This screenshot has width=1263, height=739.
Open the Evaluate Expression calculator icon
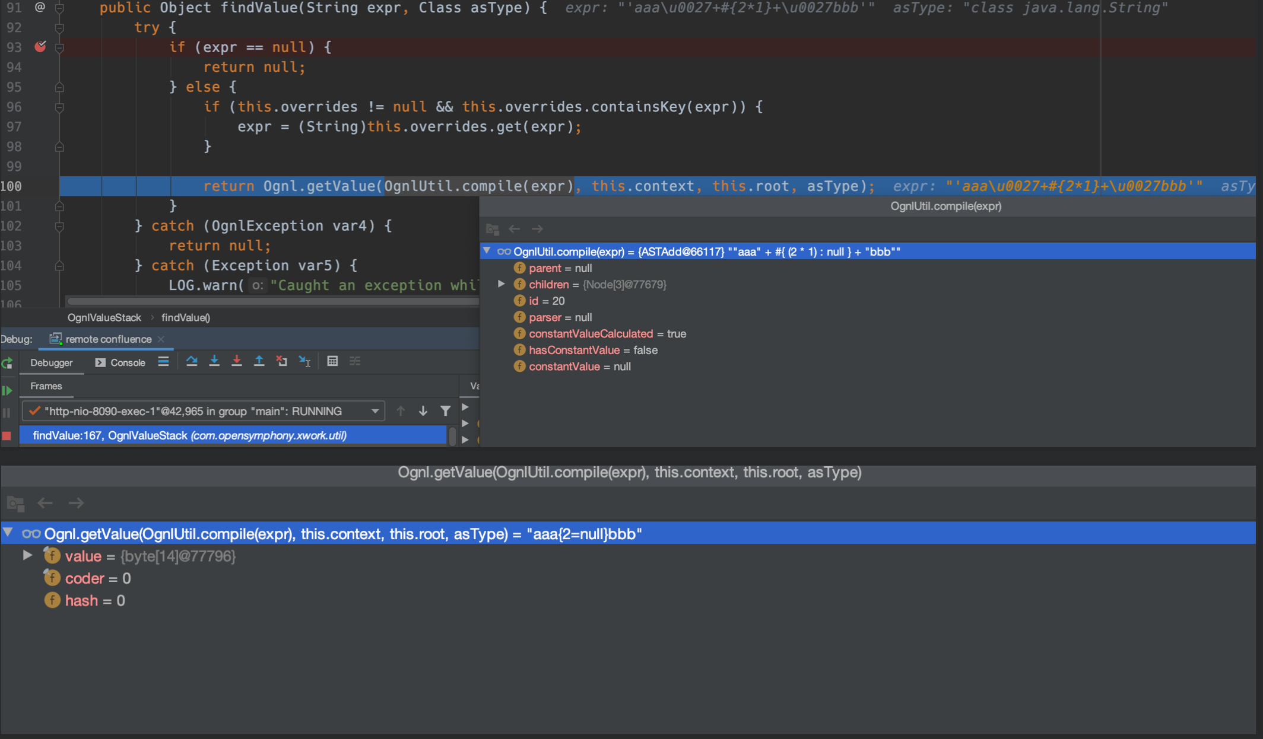tap(332, 361)
